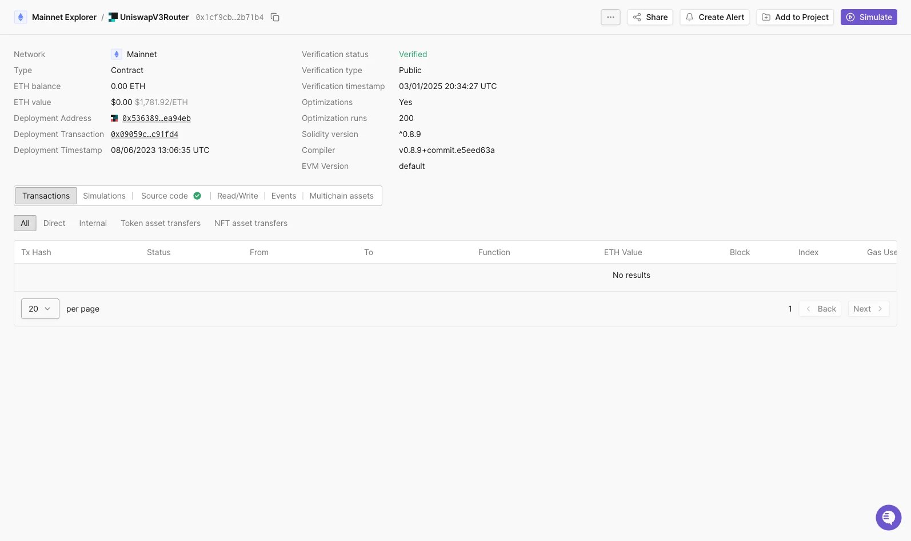This screenshot has height=541, width=911.
Task: Open deployment transaction 0x09059c…c91fd4
Action: point(145,134)
